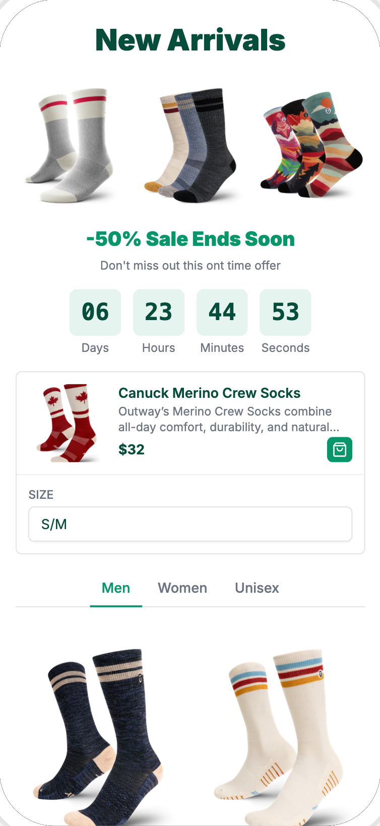Click the -50% Sale Ends Soon heading
The height and width of the screenshot is (826, 380).
[191, 239]
